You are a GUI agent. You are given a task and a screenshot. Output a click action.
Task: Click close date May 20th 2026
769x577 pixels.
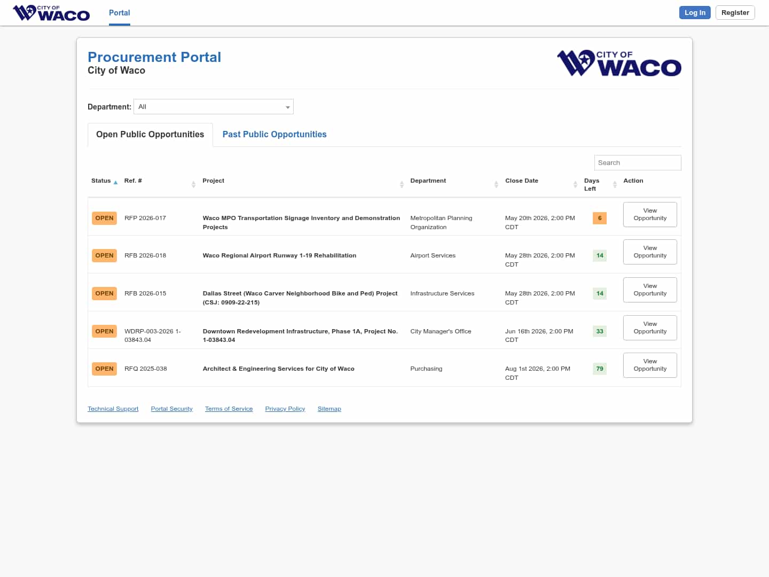pos(540,222)
